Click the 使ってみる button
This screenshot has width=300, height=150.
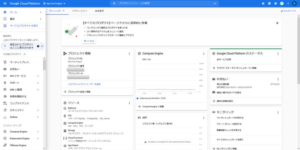tap(89, 41)
